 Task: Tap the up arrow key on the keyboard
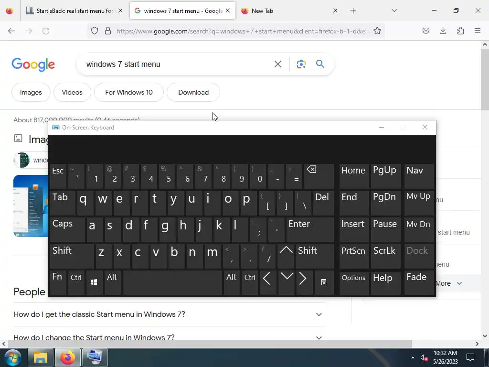pos(286,256)
